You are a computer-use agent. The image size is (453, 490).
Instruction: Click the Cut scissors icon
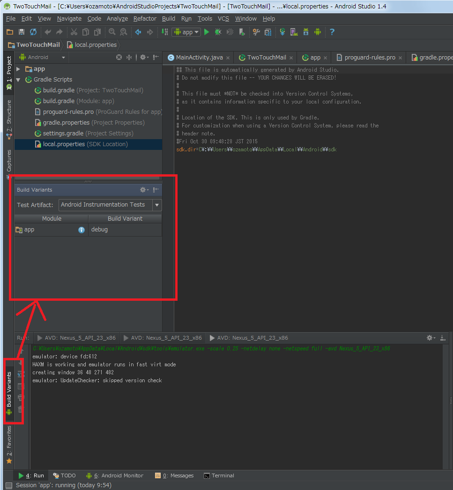tap(74, 32)
